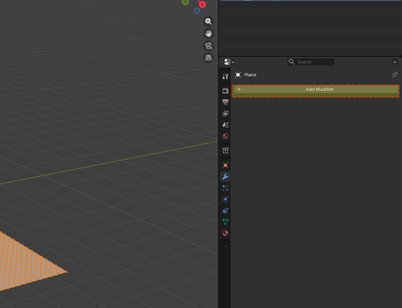Switch perspective/orthographic with grid icon
The width and height of the screenshot is (402, 308).
208,58
